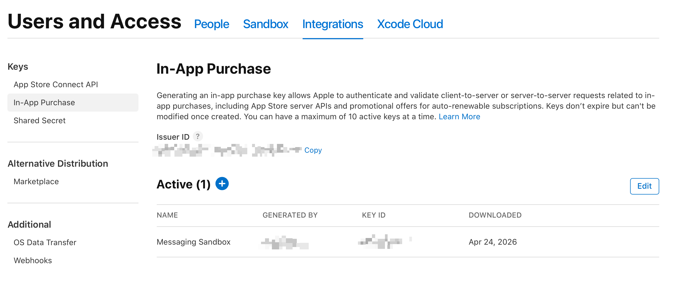Viewport: 673px width, 282px height.
Task: Click the NAME column header
Action: 167,215
